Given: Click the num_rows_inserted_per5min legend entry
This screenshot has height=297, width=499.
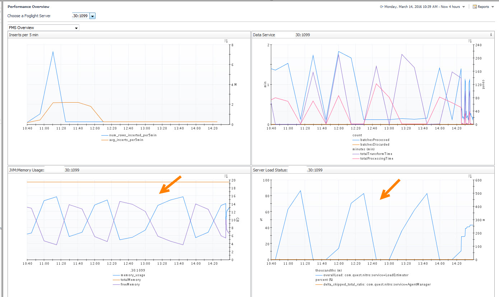Looking at the screenshot, I should [x=129, y=135].
